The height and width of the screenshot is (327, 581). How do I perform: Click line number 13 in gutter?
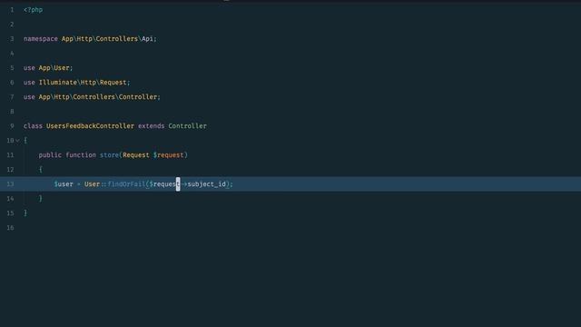(x=10, y=184)
